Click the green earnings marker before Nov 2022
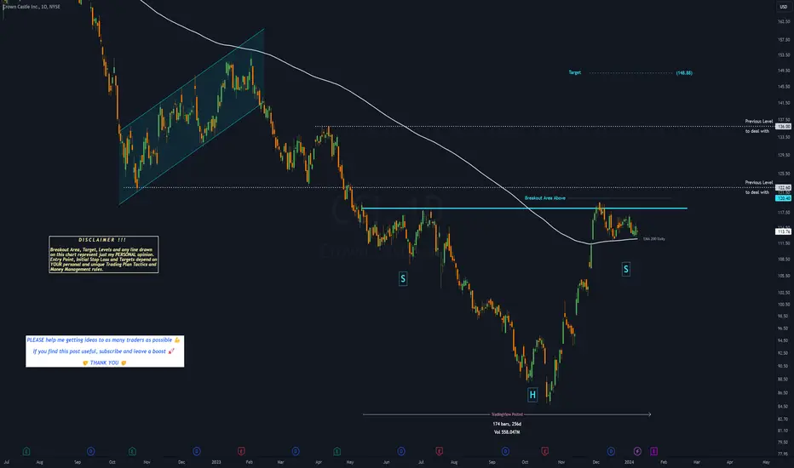This screenshot has height=468, width=794. (x=132, y=451)
